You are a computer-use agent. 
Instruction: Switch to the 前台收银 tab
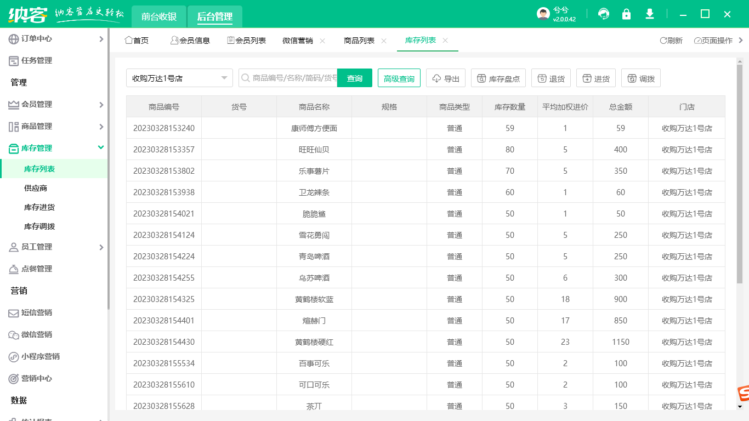point(159,17)
